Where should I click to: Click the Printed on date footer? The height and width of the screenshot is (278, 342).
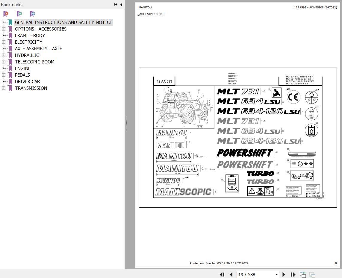tap(219, 263)
